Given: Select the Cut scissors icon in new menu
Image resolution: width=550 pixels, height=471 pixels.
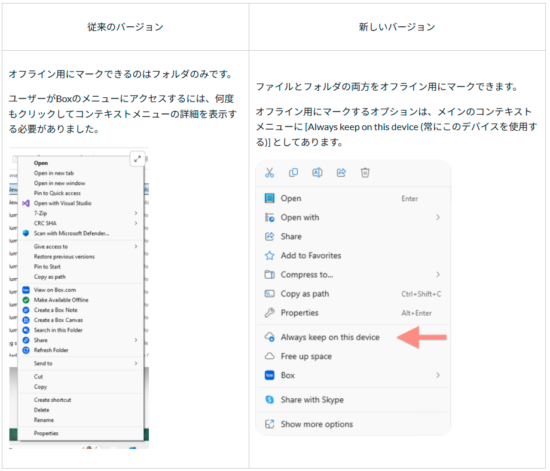Looking at the screenshot, I should point(269,173).
